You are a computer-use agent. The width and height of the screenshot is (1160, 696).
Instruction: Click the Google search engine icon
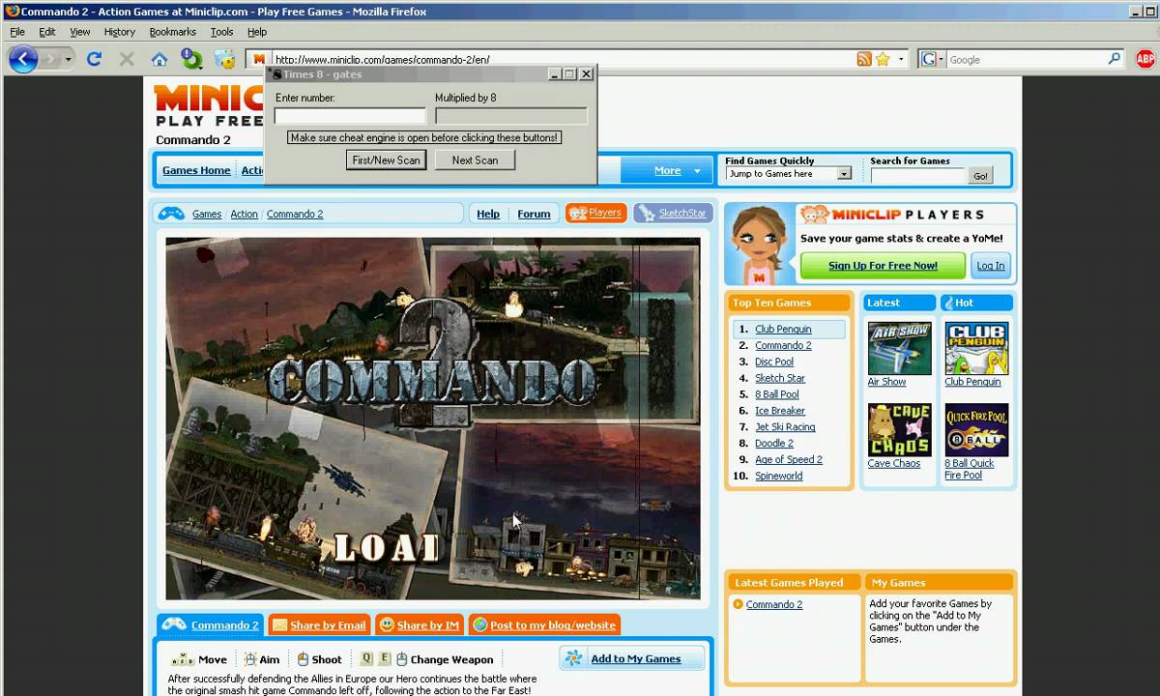[928, 59]
